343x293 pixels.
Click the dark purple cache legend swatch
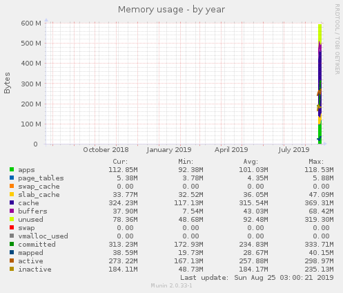[x=12, y=202]
